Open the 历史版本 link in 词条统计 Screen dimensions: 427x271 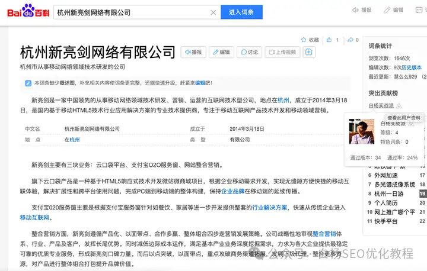(x=412, y=67)
